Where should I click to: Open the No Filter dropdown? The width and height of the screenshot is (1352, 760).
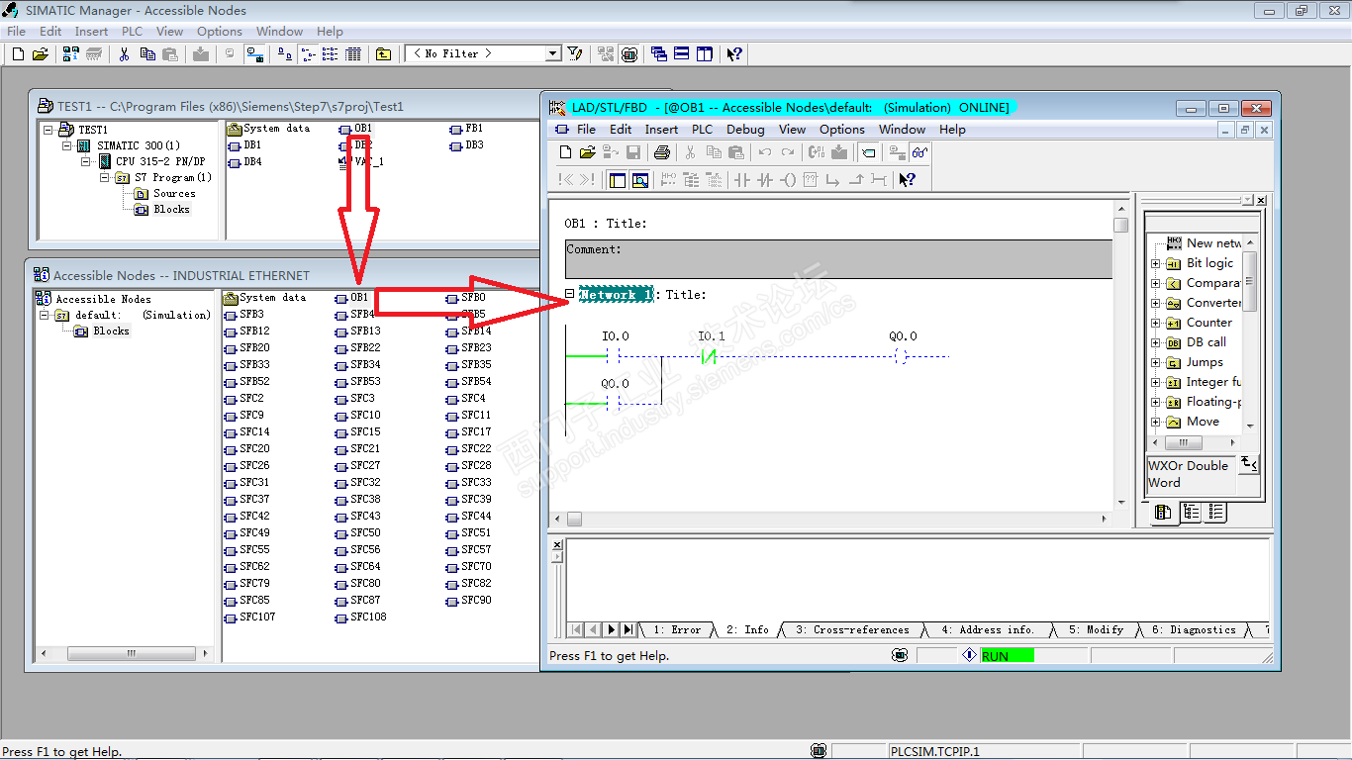[x=552, y=53]
